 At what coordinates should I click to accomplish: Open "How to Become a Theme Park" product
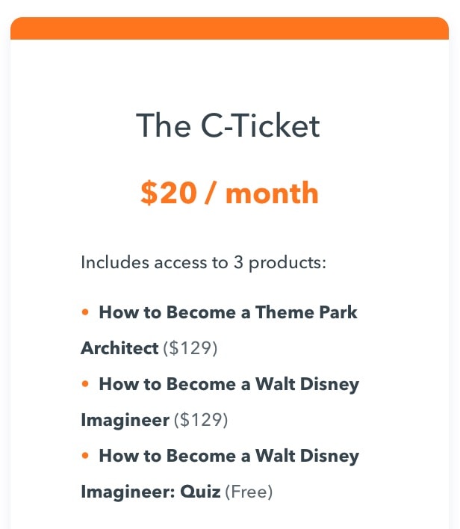[228, 312]
